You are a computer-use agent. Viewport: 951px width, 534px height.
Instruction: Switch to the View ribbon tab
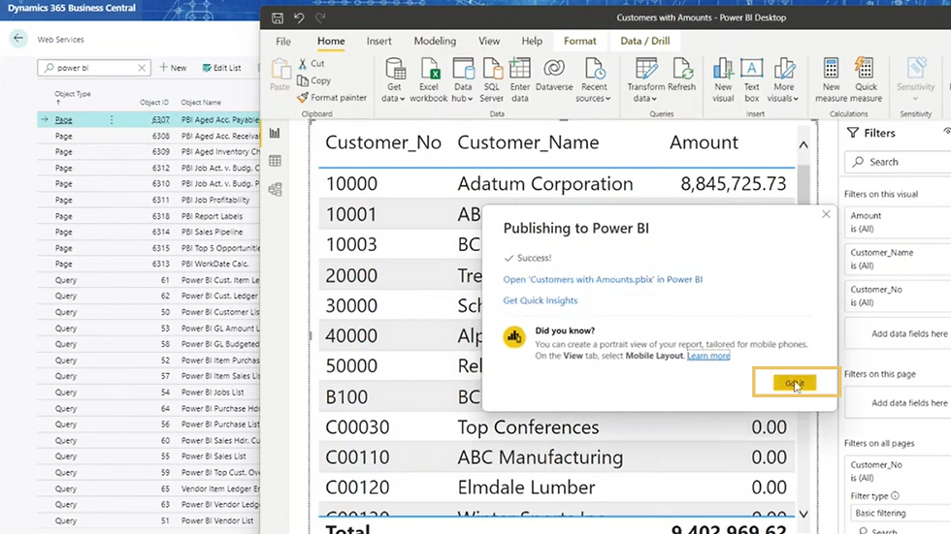point(489,41)
